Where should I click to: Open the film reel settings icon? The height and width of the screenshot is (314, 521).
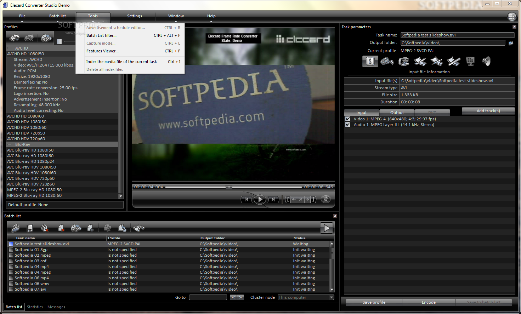(x=387, y=61)
